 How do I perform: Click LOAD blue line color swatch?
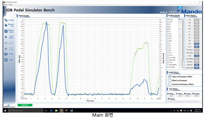[x=180, y=19]
